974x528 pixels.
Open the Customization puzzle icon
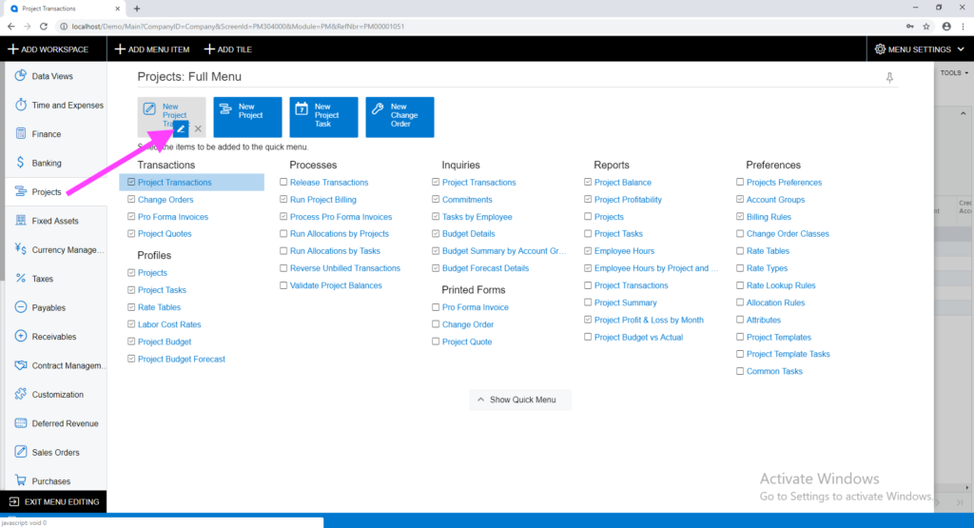click(x=21, y=394)
